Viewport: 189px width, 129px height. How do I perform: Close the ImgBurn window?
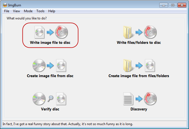[182, 5]
